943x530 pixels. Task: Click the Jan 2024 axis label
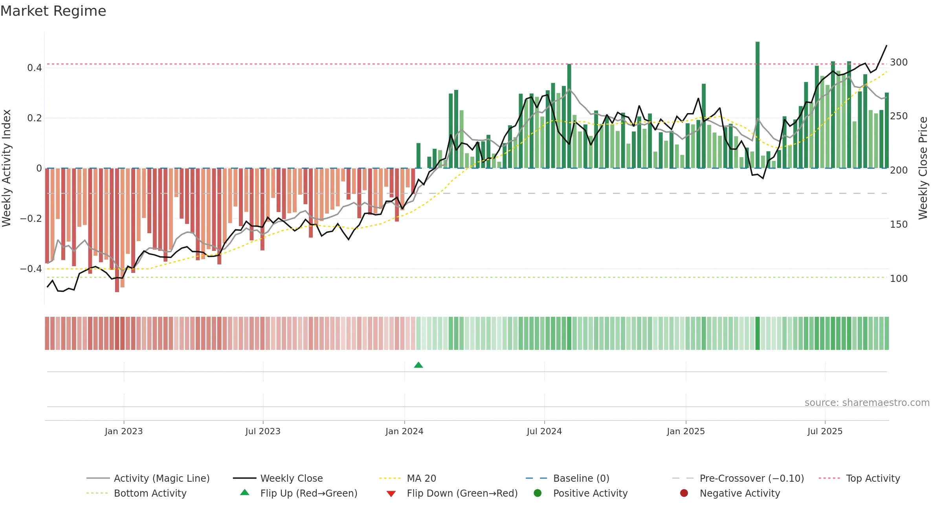coord(404,431)
